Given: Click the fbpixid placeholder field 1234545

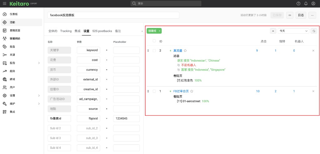Looking at the screenshot, I should pos(127,119).
